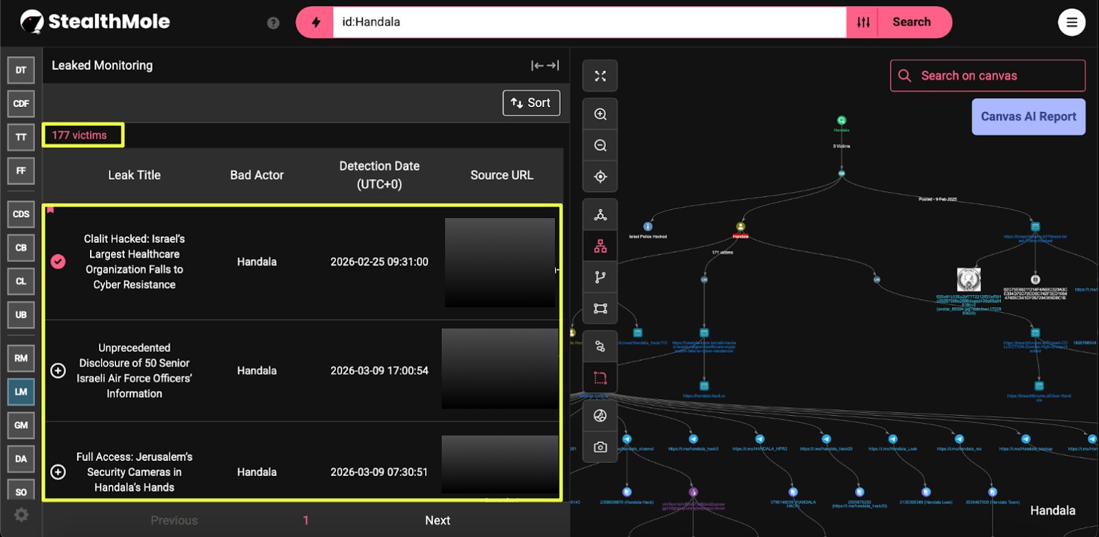Open the search filter settings sliders
Image resolution: width=1099 pixels, height=537 pixels.
(x=863, y=23)
